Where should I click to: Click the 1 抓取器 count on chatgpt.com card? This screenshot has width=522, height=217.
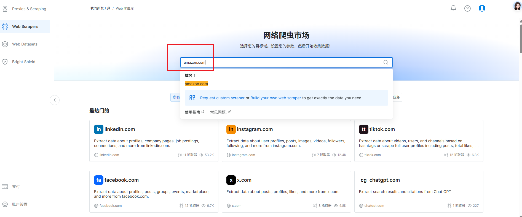click(459, 206)
